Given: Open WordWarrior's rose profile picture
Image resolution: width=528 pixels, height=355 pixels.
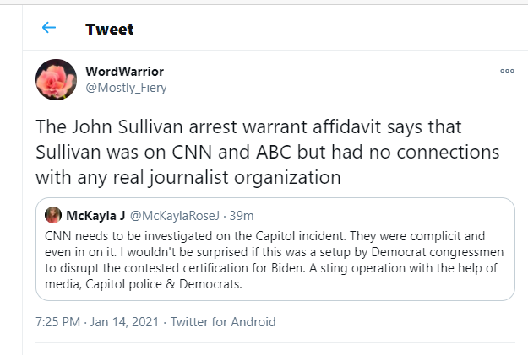Looking at the screenshot, I should click(x=57, y=79).
